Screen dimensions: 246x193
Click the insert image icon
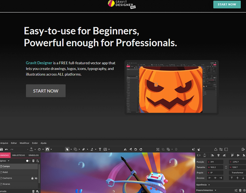click(x=105, y=149)
